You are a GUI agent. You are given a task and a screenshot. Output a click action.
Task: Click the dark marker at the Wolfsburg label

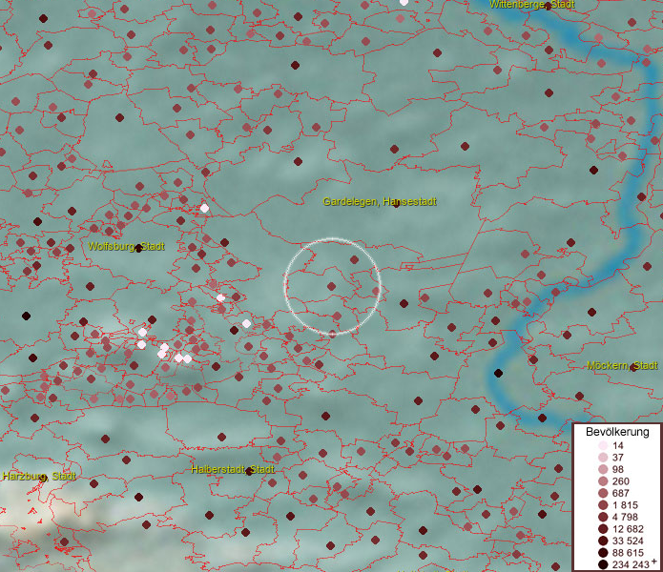click(x=138, y=249)
